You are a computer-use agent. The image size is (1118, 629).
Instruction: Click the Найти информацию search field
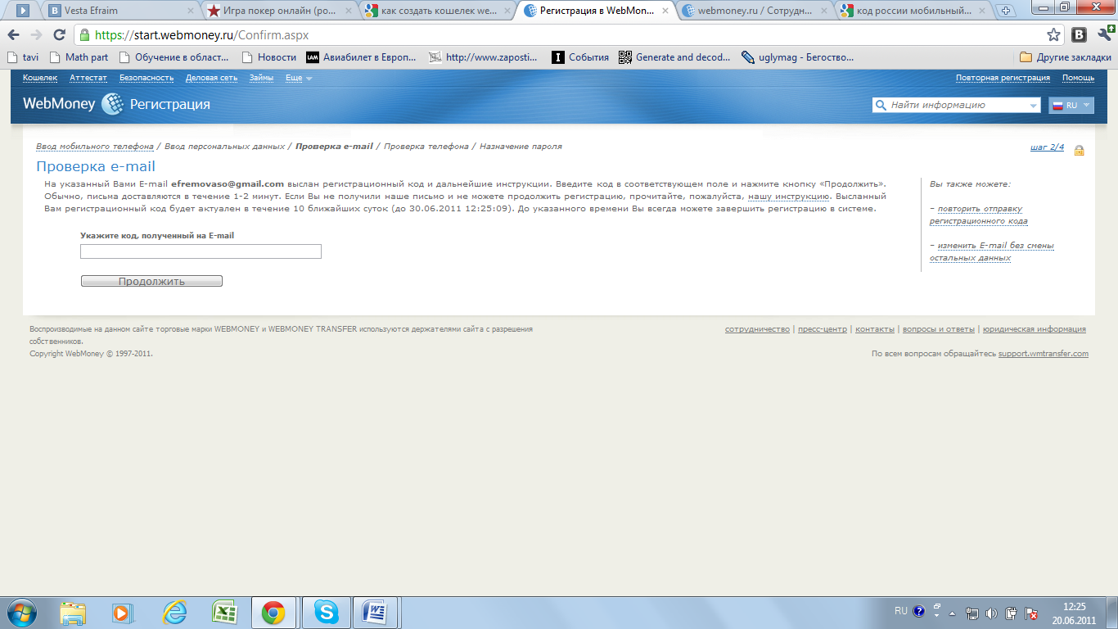pos(956,105)
